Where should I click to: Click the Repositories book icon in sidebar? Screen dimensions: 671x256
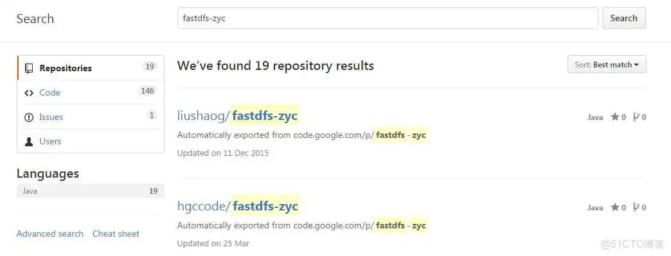click(29, 68)
